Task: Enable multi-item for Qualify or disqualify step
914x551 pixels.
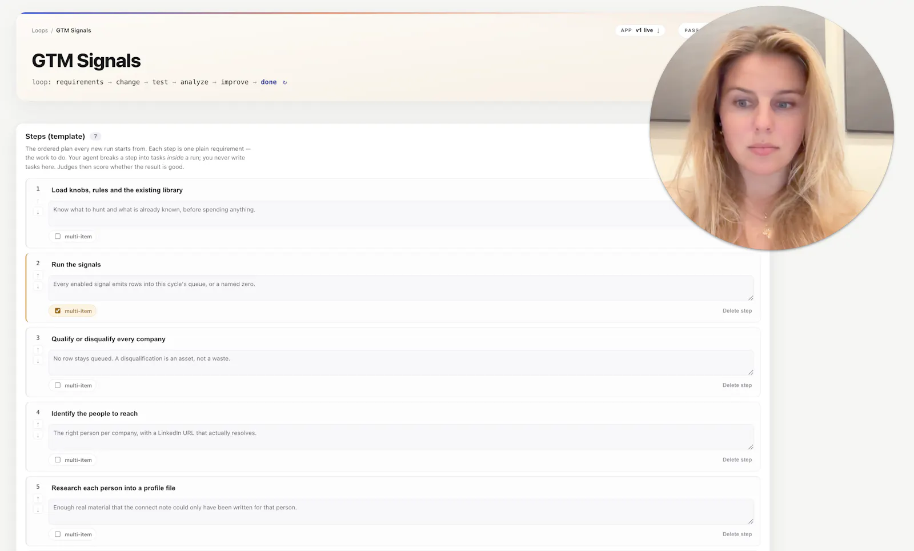Action: 58,385
